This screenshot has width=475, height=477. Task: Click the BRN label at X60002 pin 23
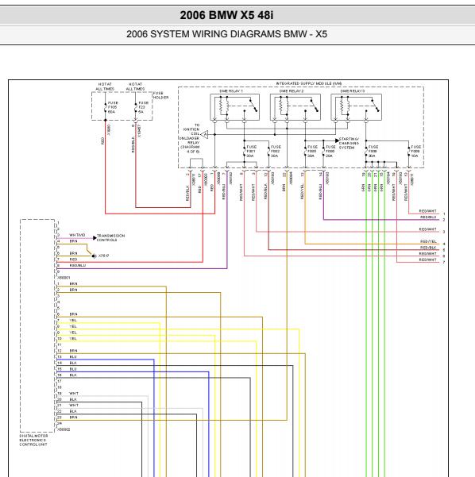(73, 417)
